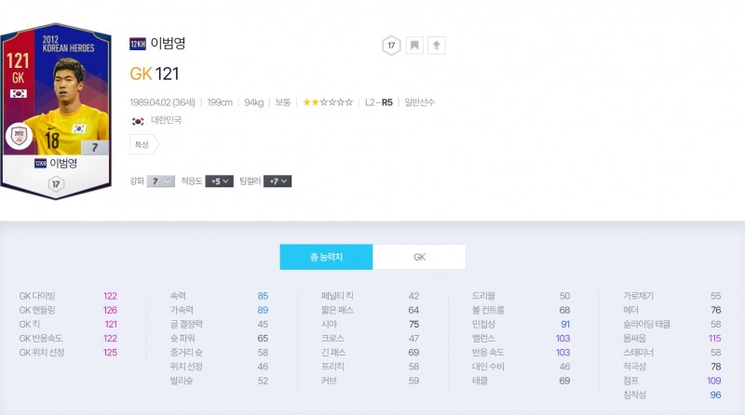Click the GK 다이빙 stat row label
This screenshot has height=415, width=745.
point(37,296)
